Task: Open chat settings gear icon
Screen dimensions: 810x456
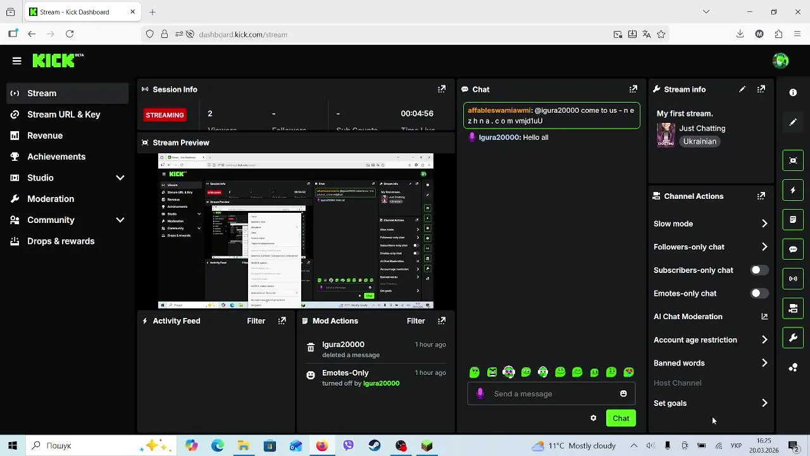Action: click(594, 418)
